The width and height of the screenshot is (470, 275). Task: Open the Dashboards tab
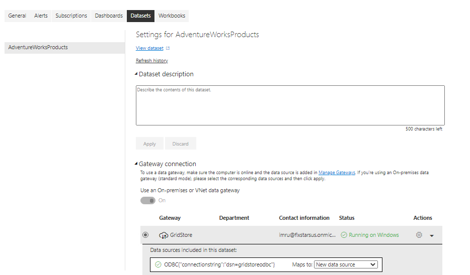click(x=109, y=16)
